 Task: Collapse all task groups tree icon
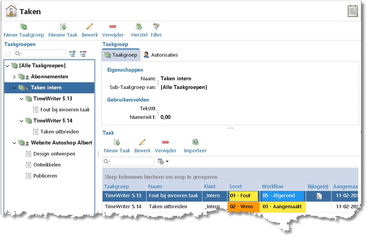[x=83, y=54]
